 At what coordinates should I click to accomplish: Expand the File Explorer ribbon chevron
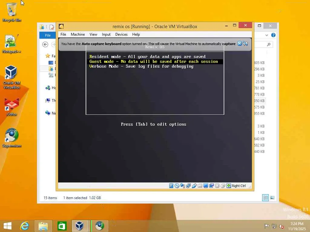click(x=267, y=35)
